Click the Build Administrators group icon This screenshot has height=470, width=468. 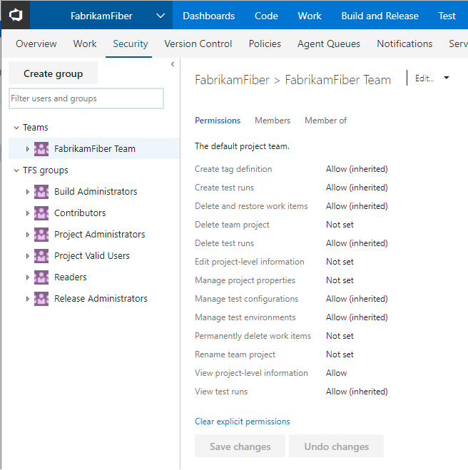click(41, 192)
